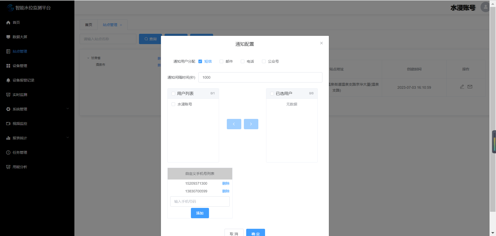Click the 系统管理 gear icon

click(8, 109)
